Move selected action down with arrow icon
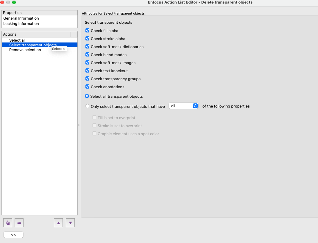318x243 pixels. pyautogui.click(x=70, y=223)
